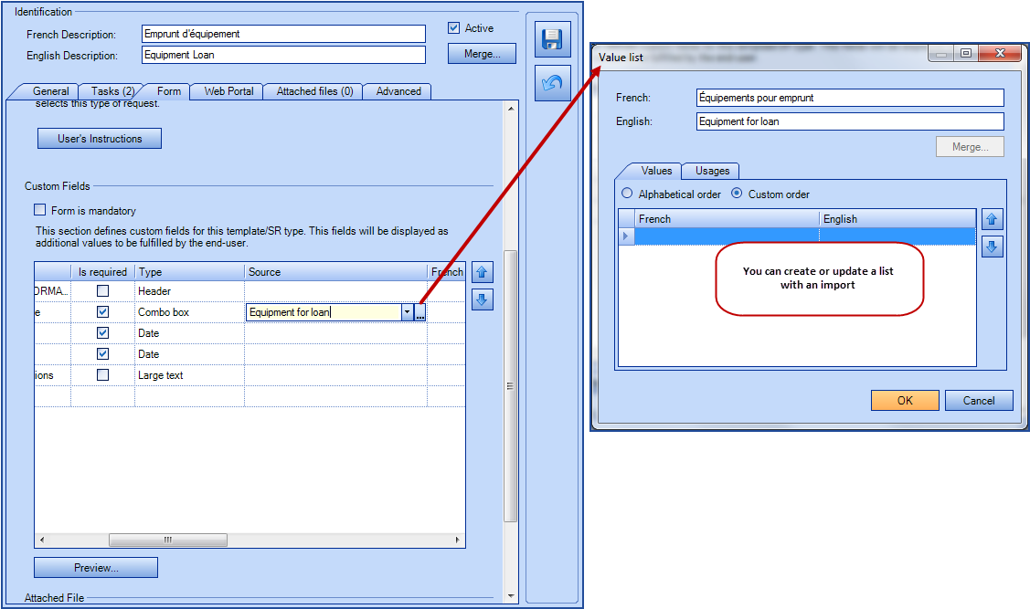The width and height of the screenshot is (1030, 609).
Task: Enable Form is mandatory checkbox
Action: coord(40,211)
